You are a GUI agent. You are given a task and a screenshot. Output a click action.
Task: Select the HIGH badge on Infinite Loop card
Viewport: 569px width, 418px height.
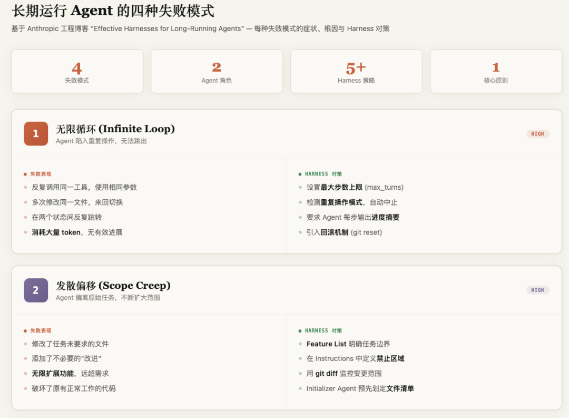pos(537,134)
